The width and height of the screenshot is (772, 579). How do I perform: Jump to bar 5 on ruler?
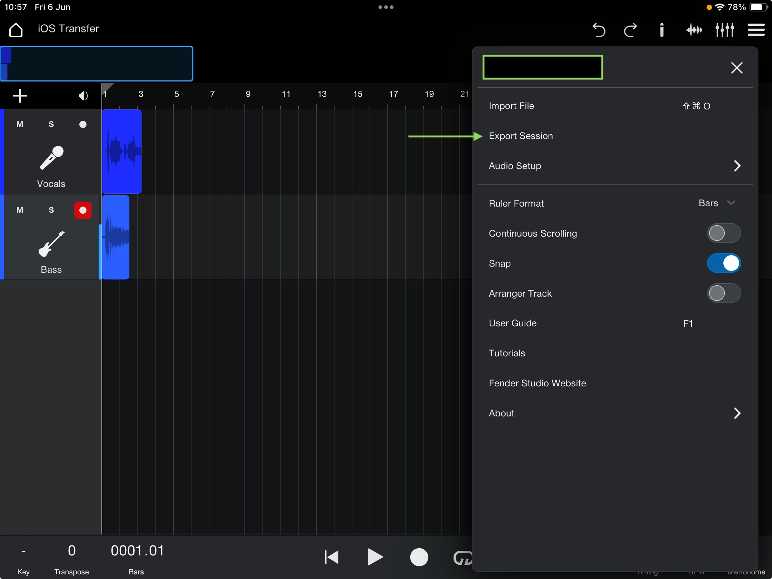point(177,94)
